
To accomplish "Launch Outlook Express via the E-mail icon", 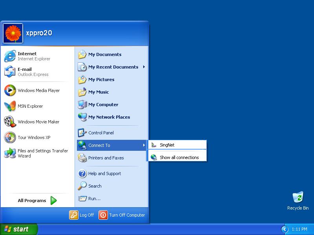I will 10,72.
